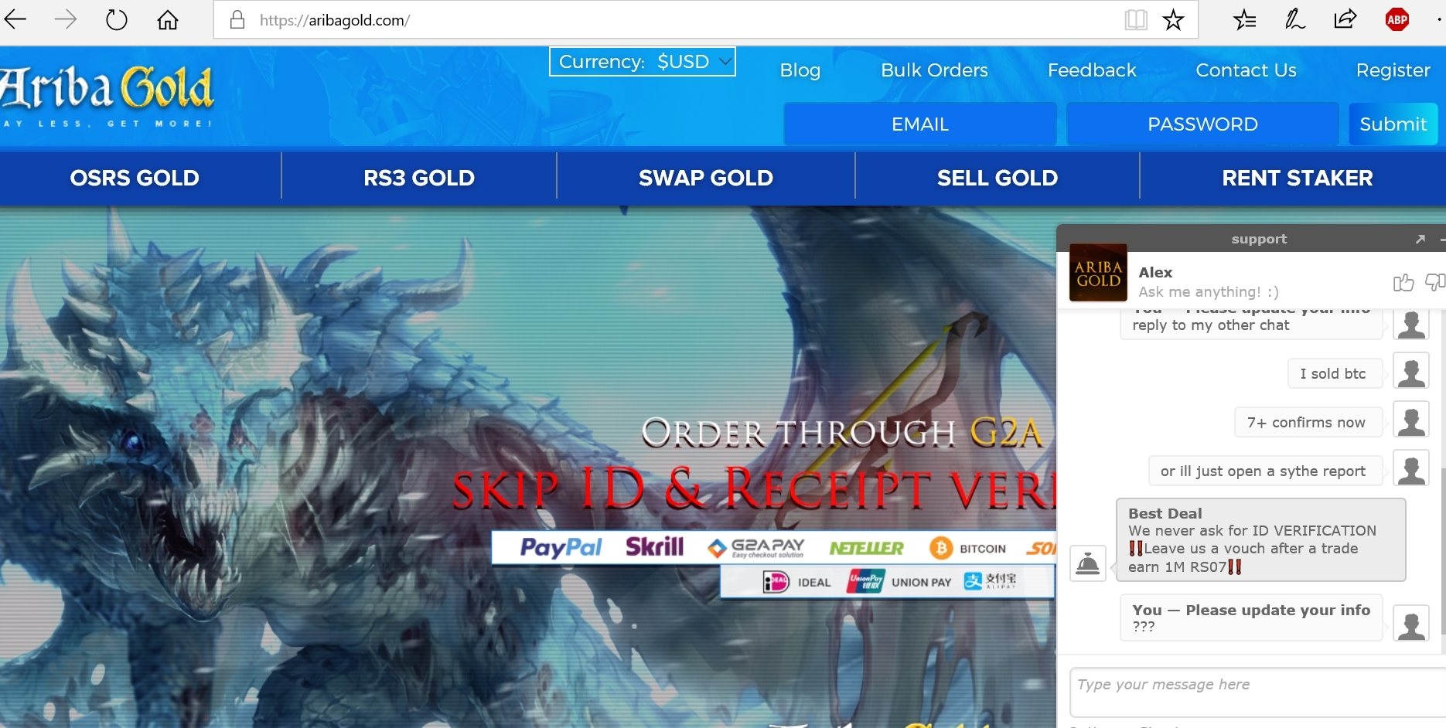
Task: Click the Alipay payment logo
Action: (990, 581)
